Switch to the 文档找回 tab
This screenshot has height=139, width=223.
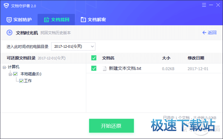[x=56, y=20]
